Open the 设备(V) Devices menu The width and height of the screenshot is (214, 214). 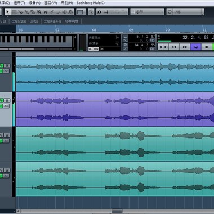(35, 3)
